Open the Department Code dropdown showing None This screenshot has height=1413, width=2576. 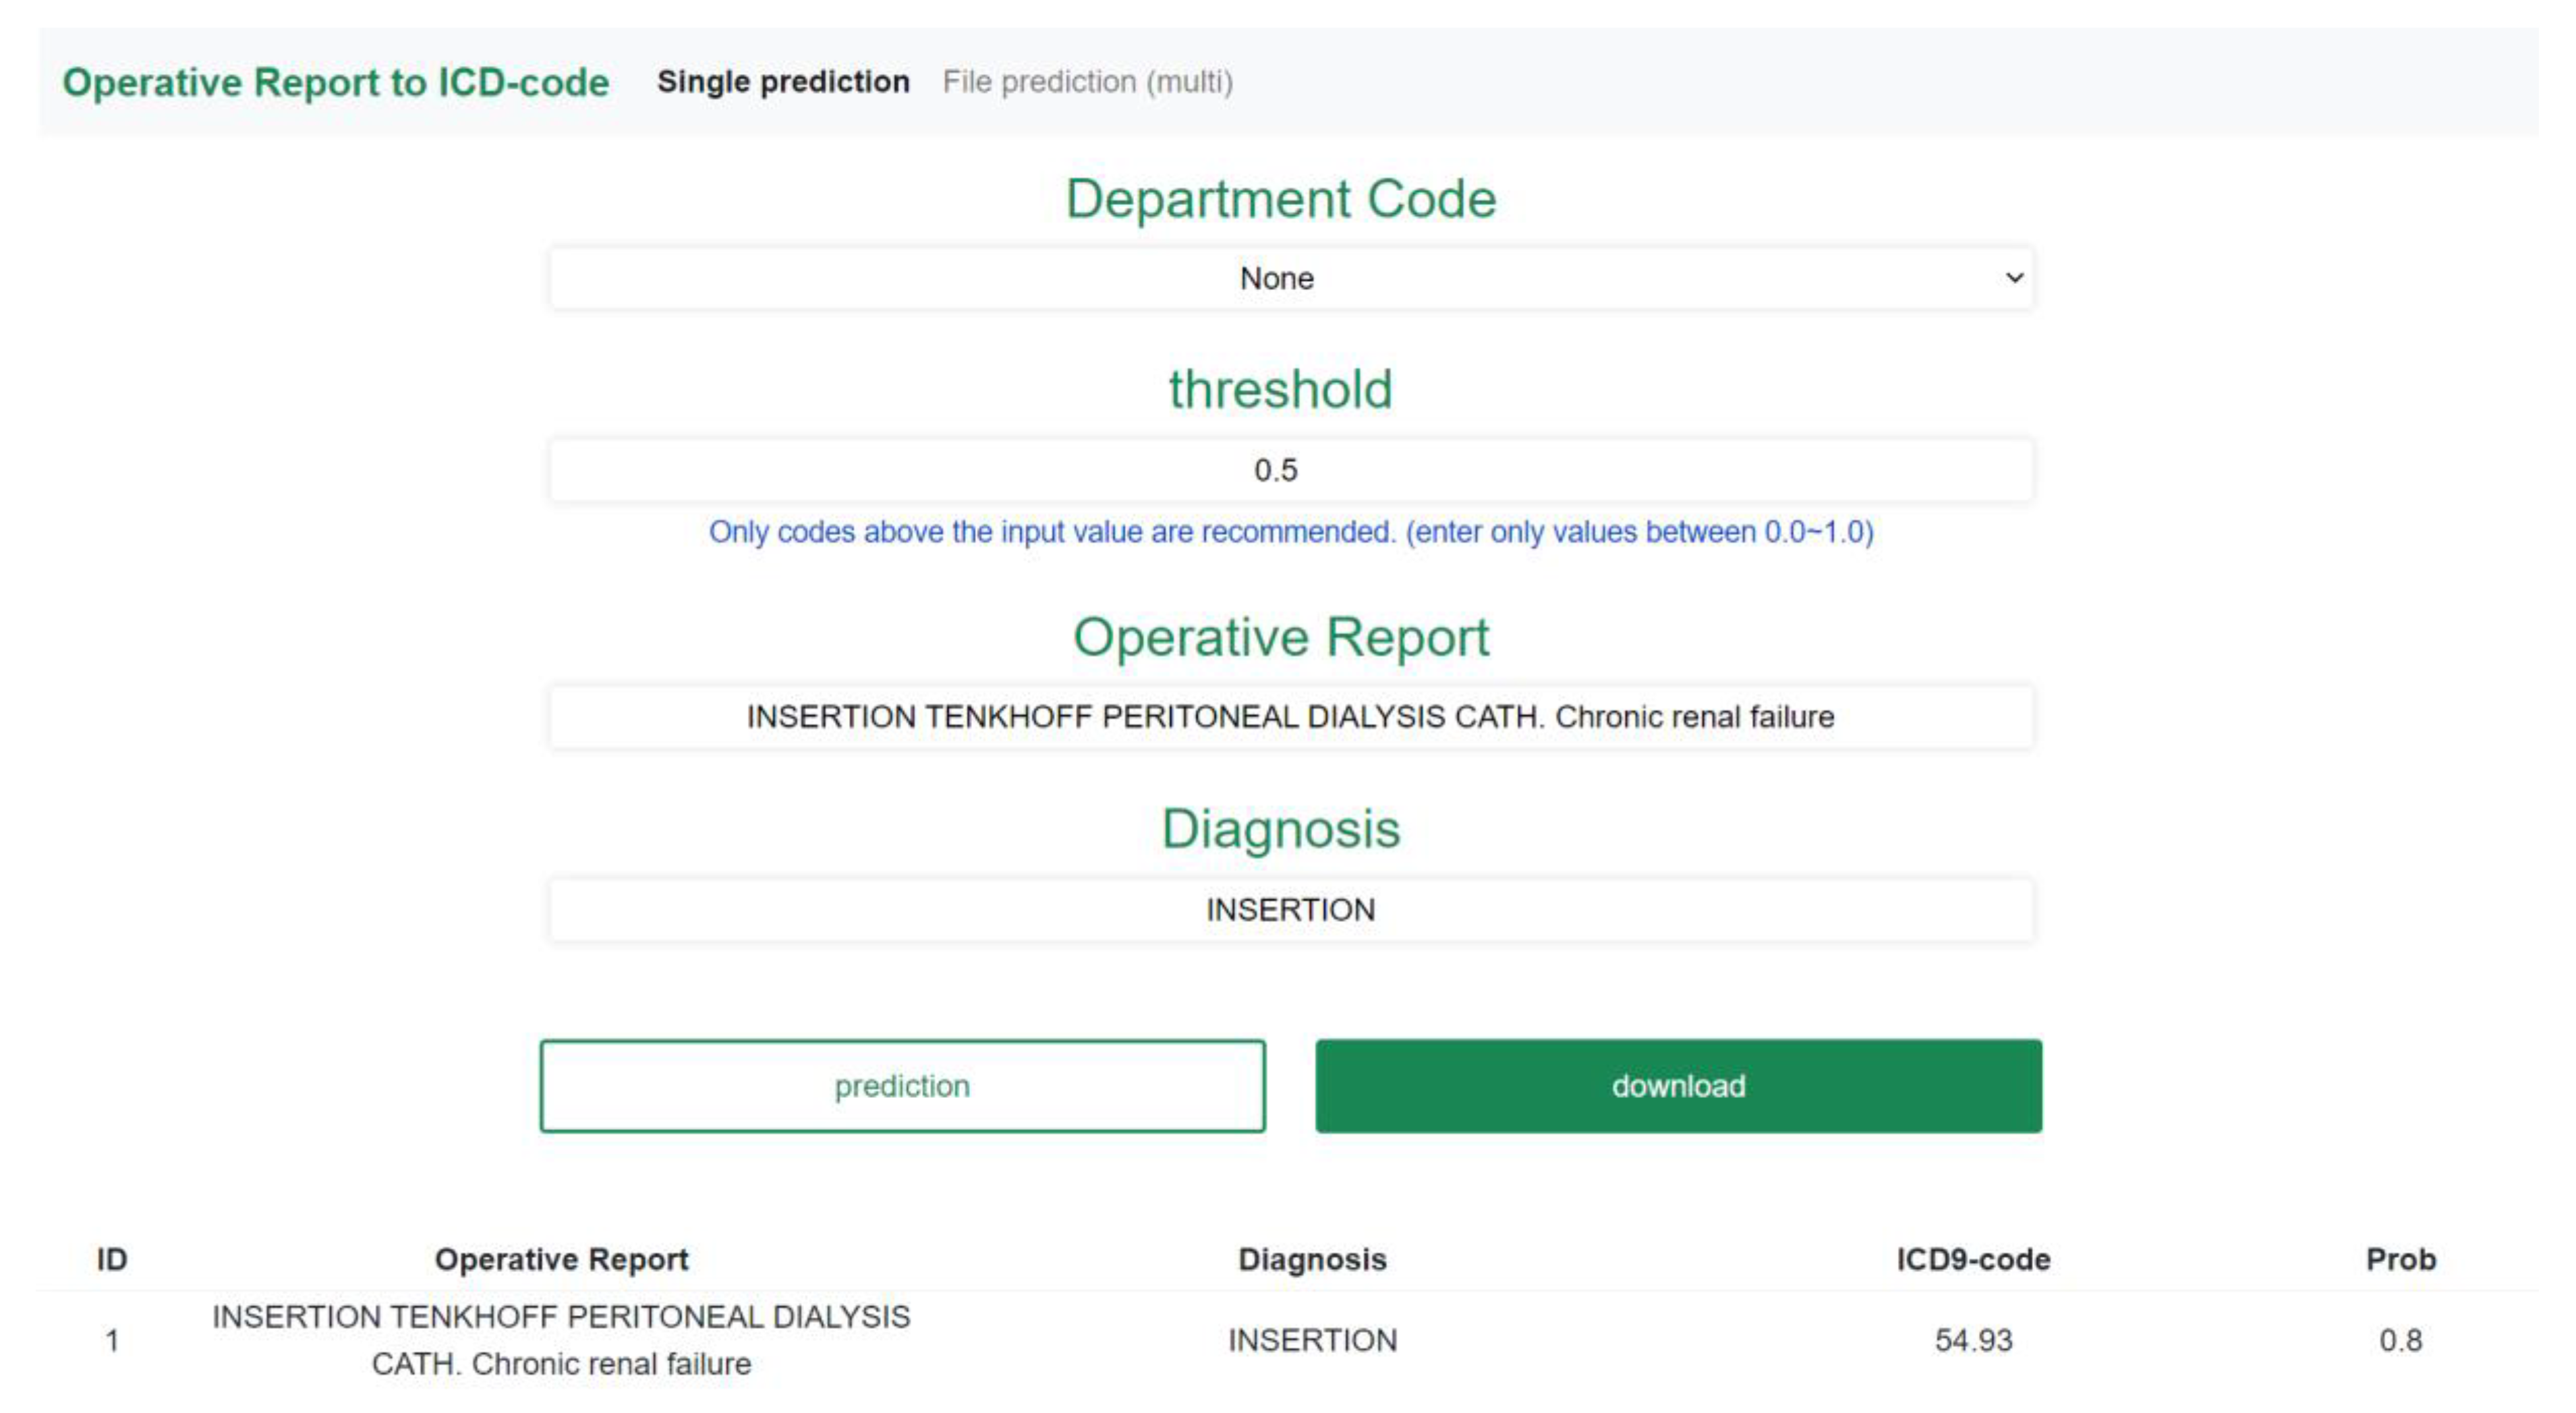(1290, 278)
